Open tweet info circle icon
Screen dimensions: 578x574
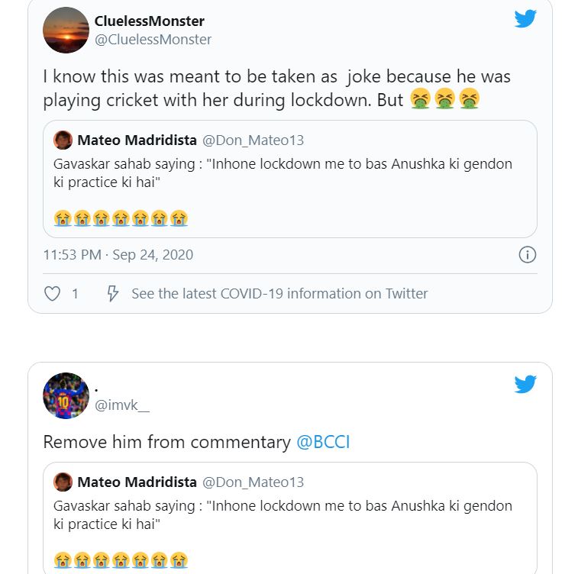pyautogui.click(x=527, y=255)
